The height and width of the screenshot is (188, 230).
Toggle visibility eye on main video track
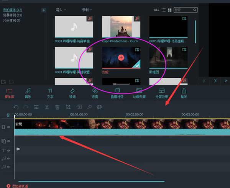click(9, 127)
